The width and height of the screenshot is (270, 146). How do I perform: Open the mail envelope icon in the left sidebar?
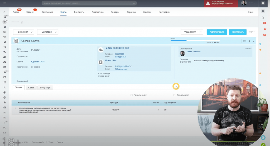click(x=5, y=72)
